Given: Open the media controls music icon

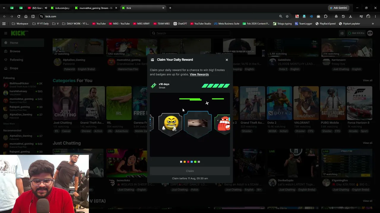Looking at the screenshot, I should [x=361, y=16].
